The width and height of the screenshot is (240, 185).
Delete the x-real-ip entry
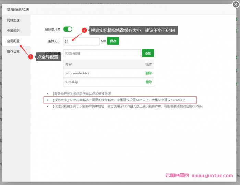(148, 82)
